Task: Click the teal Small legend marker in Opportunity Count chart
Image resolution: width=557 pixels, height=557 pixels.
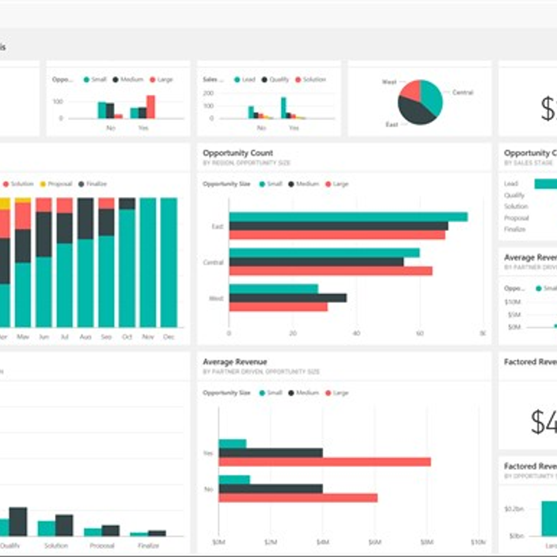Action: pyautogui.click(x=262, y=184)
